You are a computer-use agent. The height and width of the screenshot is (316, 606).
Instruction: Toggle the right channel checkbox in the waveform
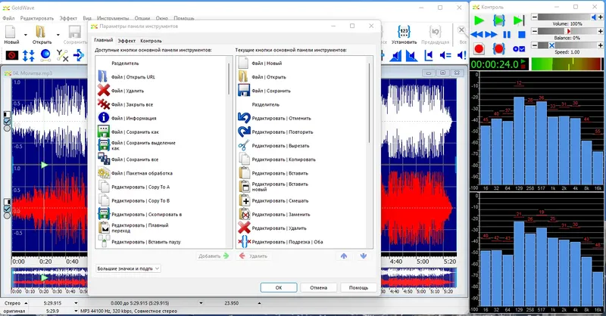click(7, 209)
